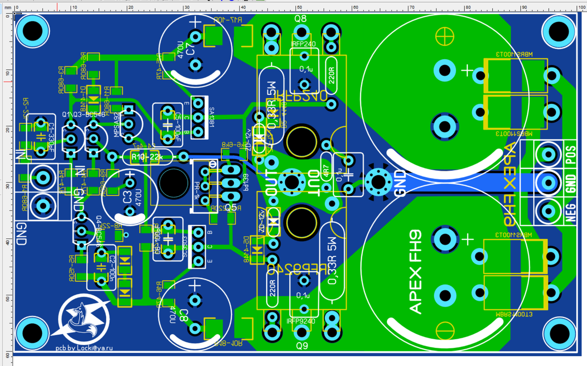Select the C8 capacitor label

[x=184, y=315]
